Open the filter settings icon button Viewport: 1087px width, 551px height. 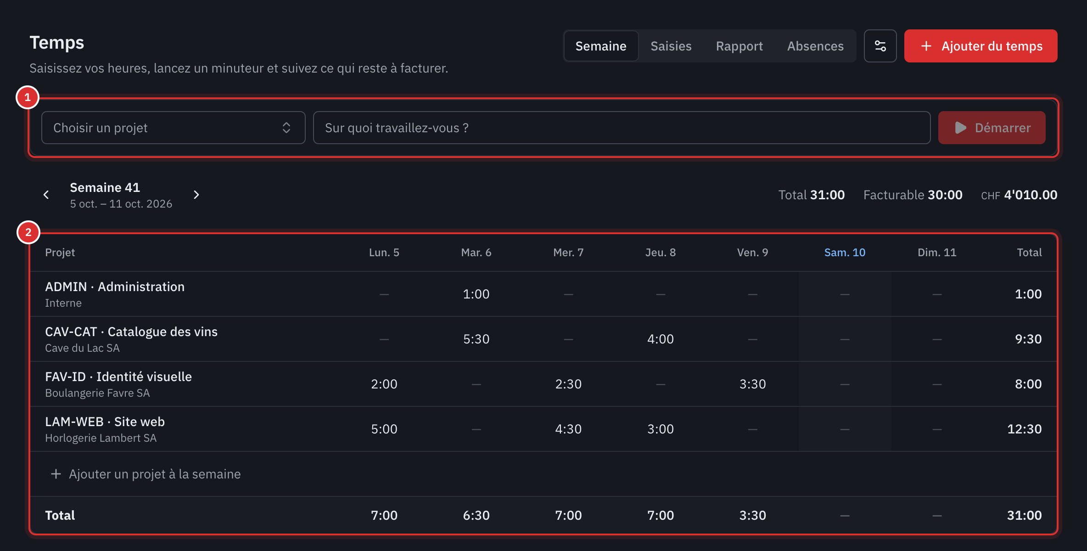coord(880,46)
